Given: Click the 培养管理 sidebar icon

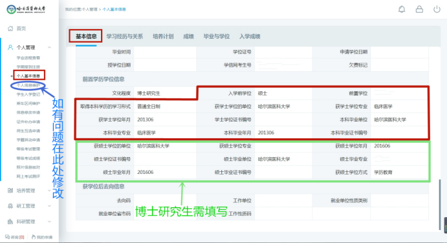Looking at the screenshot, I should (x=10, y=190).
